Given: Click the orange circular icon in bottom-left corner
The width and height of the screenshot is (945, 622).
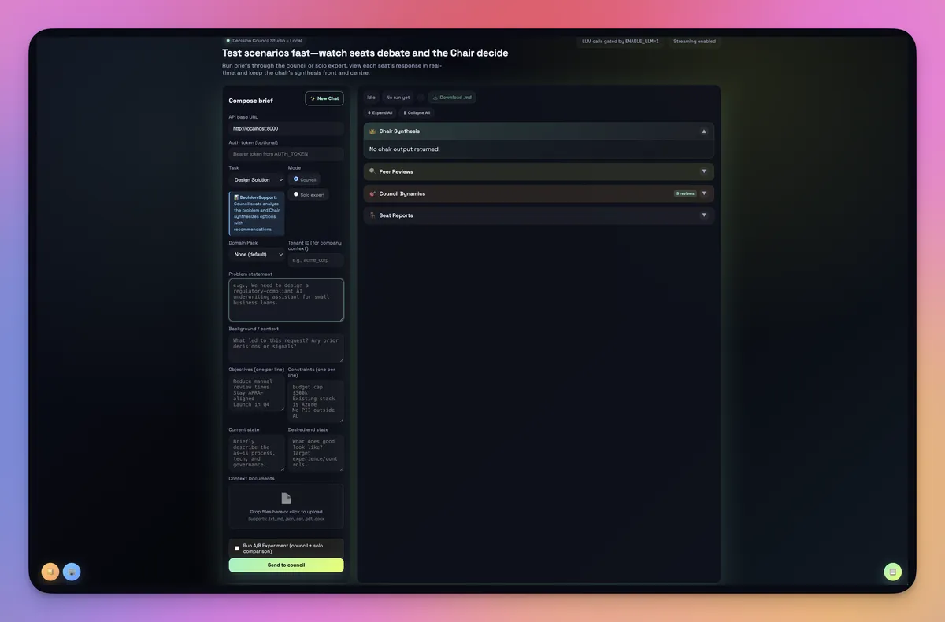Looking at the screenshot, I should 50,572.
